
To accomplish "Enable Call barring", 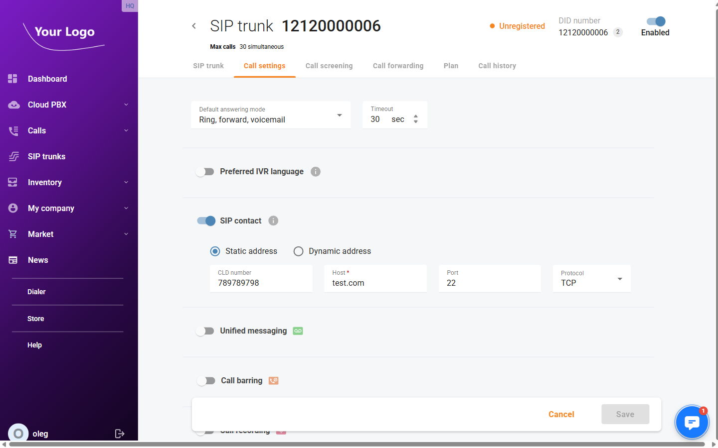I will (x=205, y=380).
